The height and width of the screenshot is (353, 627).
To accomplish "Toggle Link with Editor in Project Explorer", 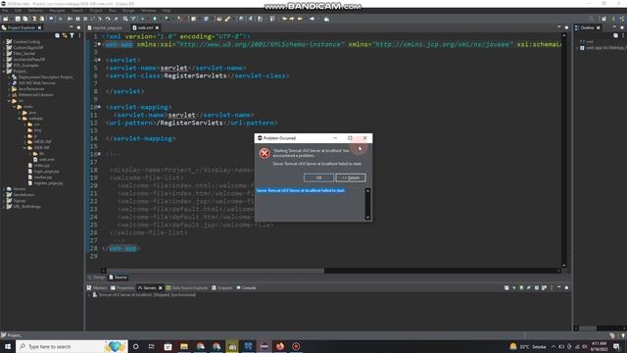I will tap(65, 35).
